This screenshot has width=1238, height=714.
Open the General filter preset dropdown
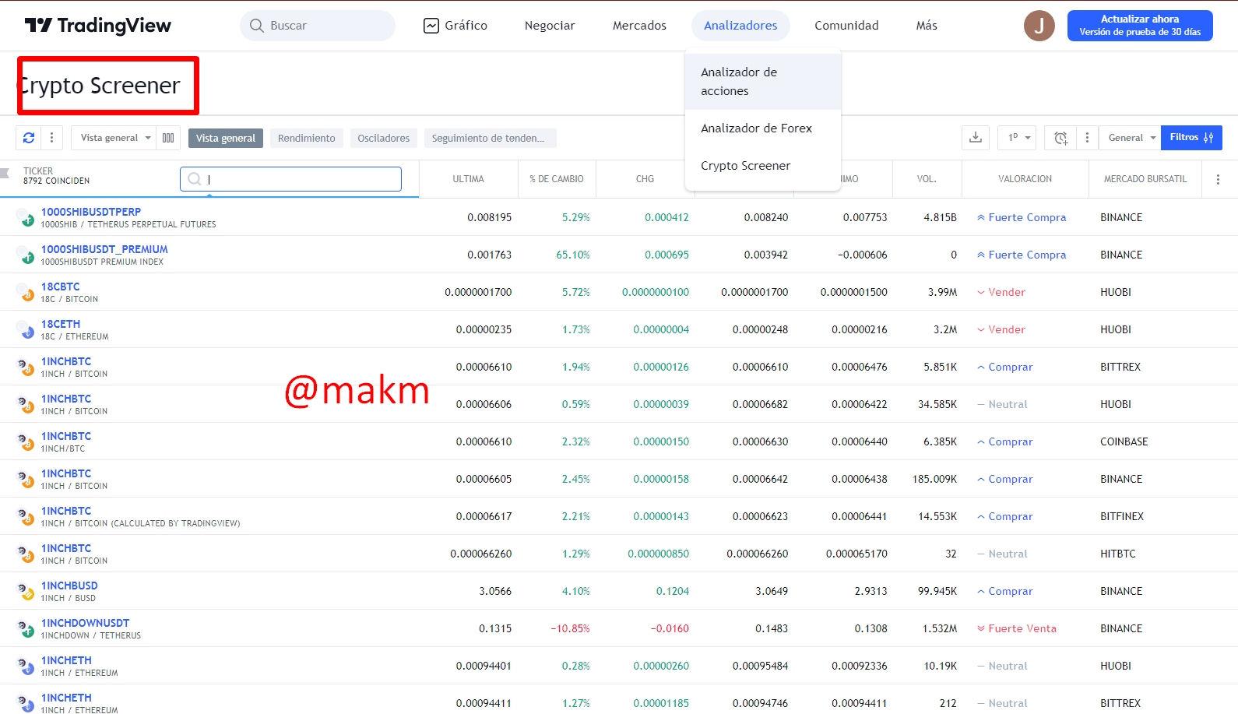coord(1130,138)
